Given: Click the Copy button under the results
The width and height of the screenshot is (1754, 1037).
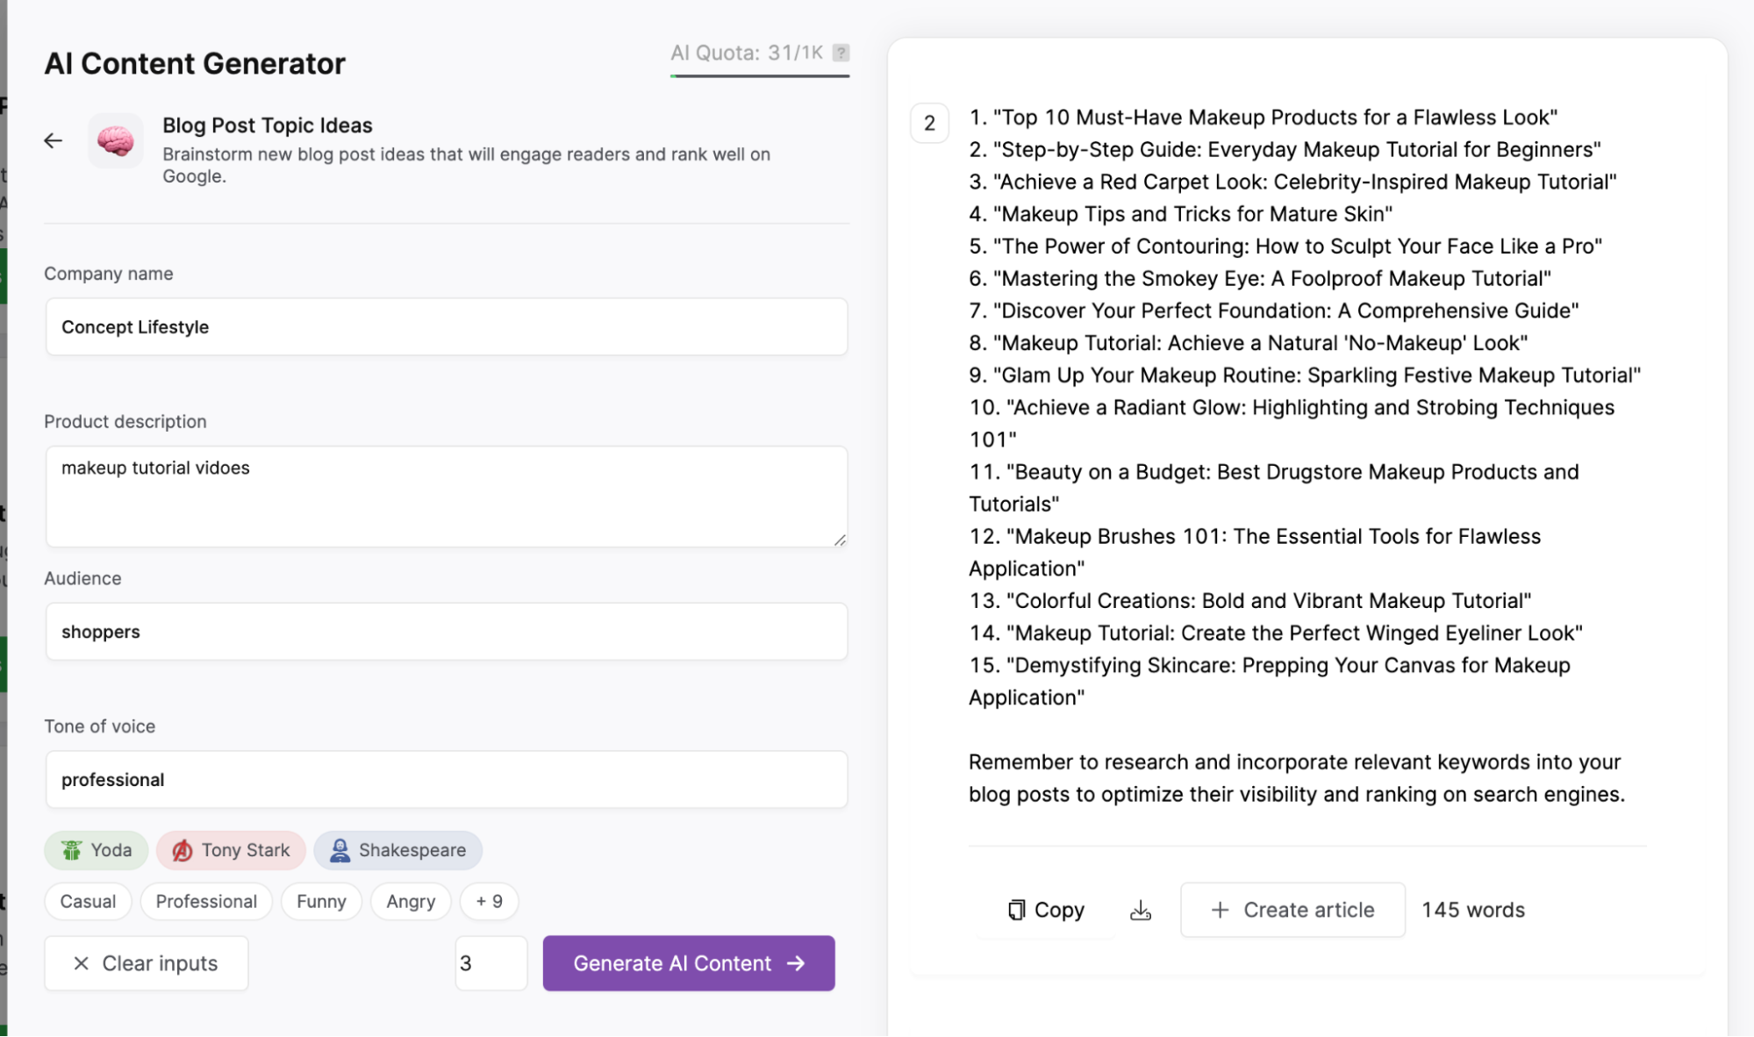Looking at the screenshot, I should [1046, 910].
